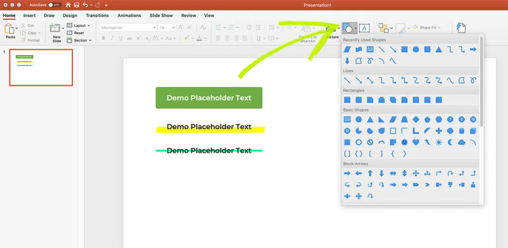
Task: Click the Save icon in title bar
Action: click(76, 5)
